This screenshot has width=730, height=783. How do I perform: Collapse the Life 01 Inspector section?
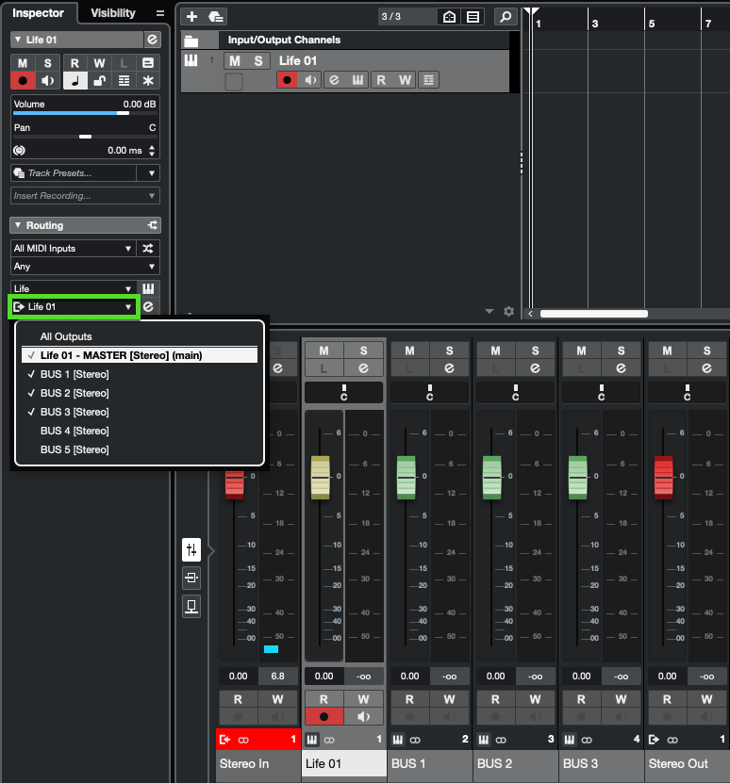coord(18,40)
